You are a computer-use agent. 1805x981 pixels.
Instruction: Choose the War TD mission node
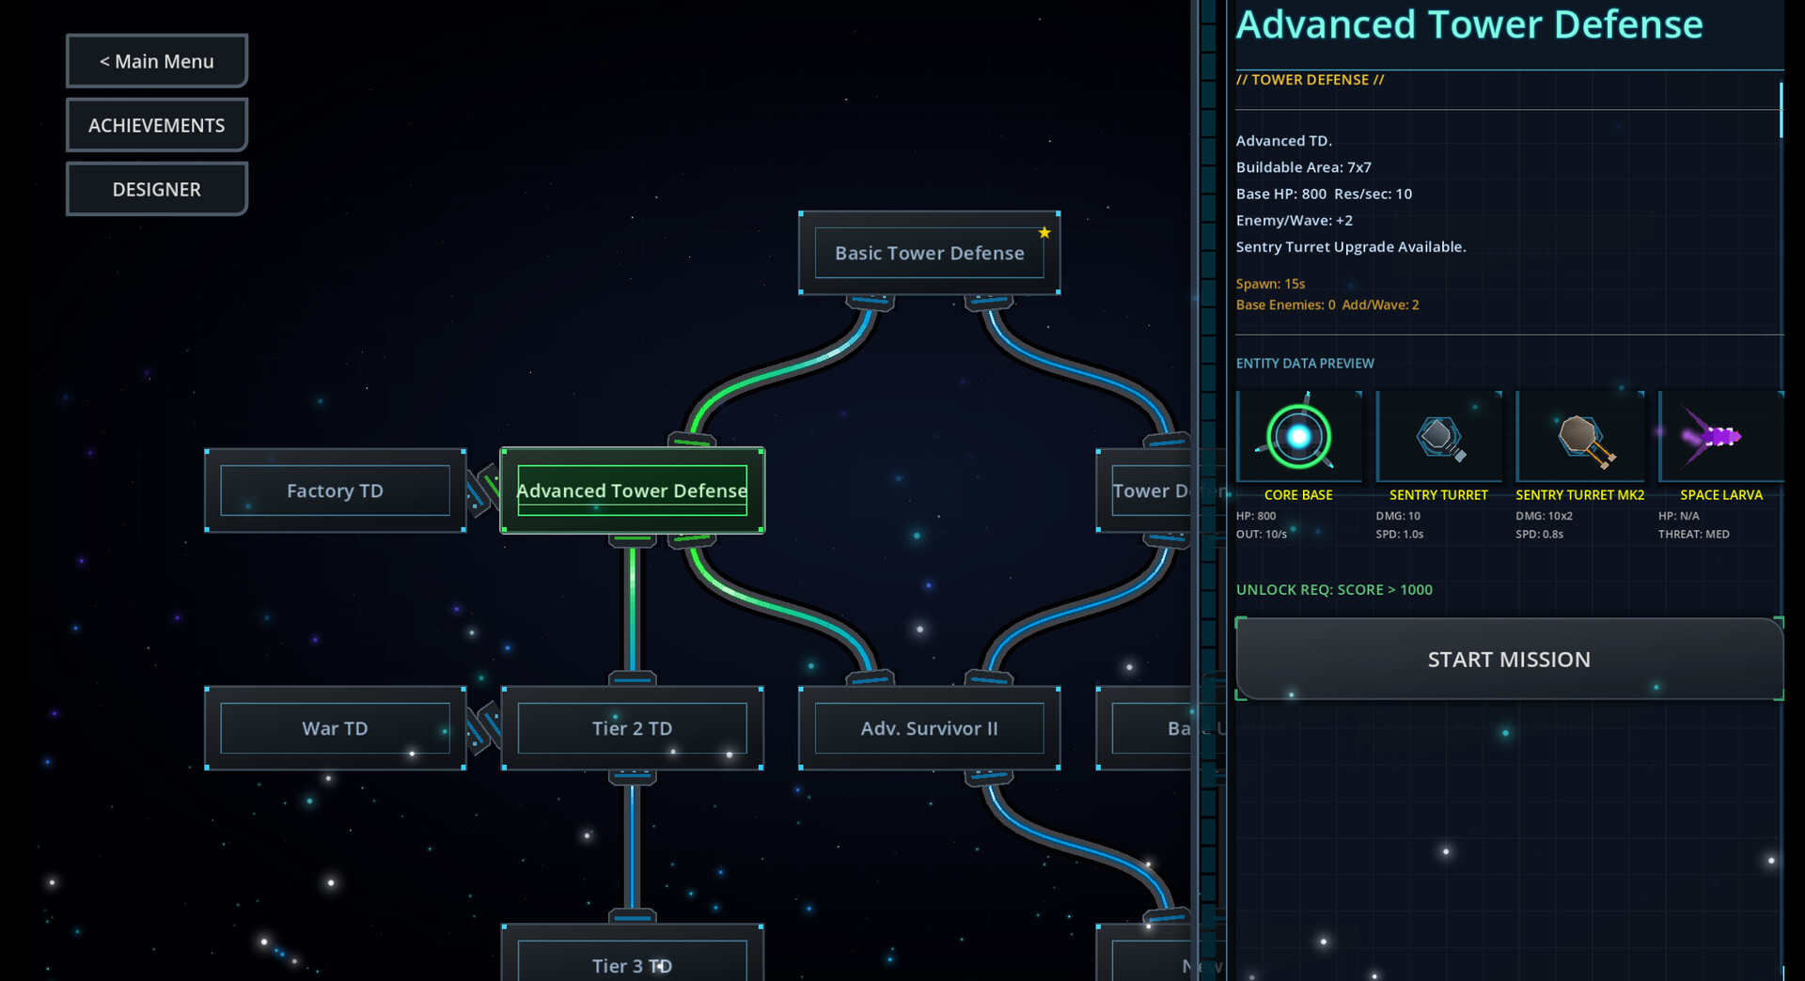tap(335, 728)
